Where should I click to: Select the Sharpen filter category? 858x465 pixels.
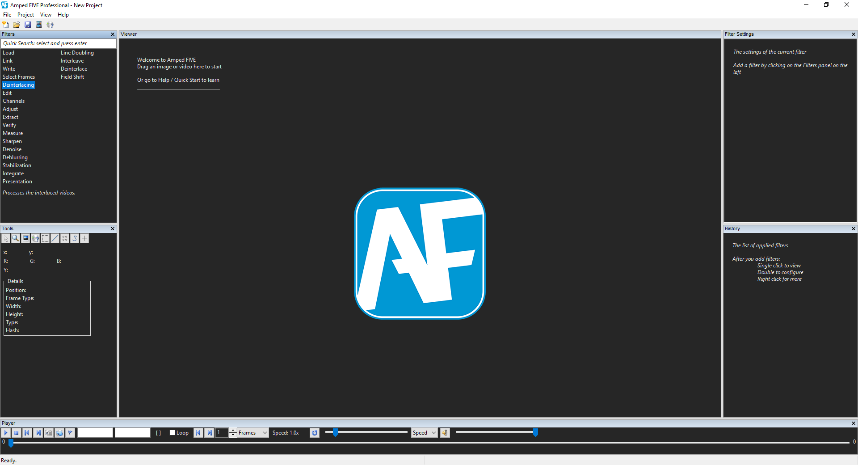(x=12, y=141)
